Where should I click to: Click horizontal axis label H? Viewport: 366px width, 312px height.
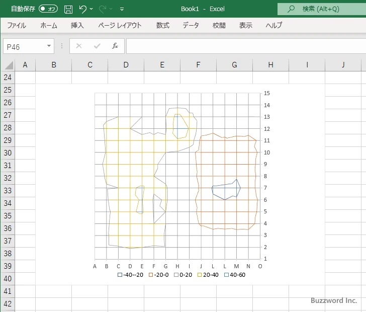tap(177, 266)
